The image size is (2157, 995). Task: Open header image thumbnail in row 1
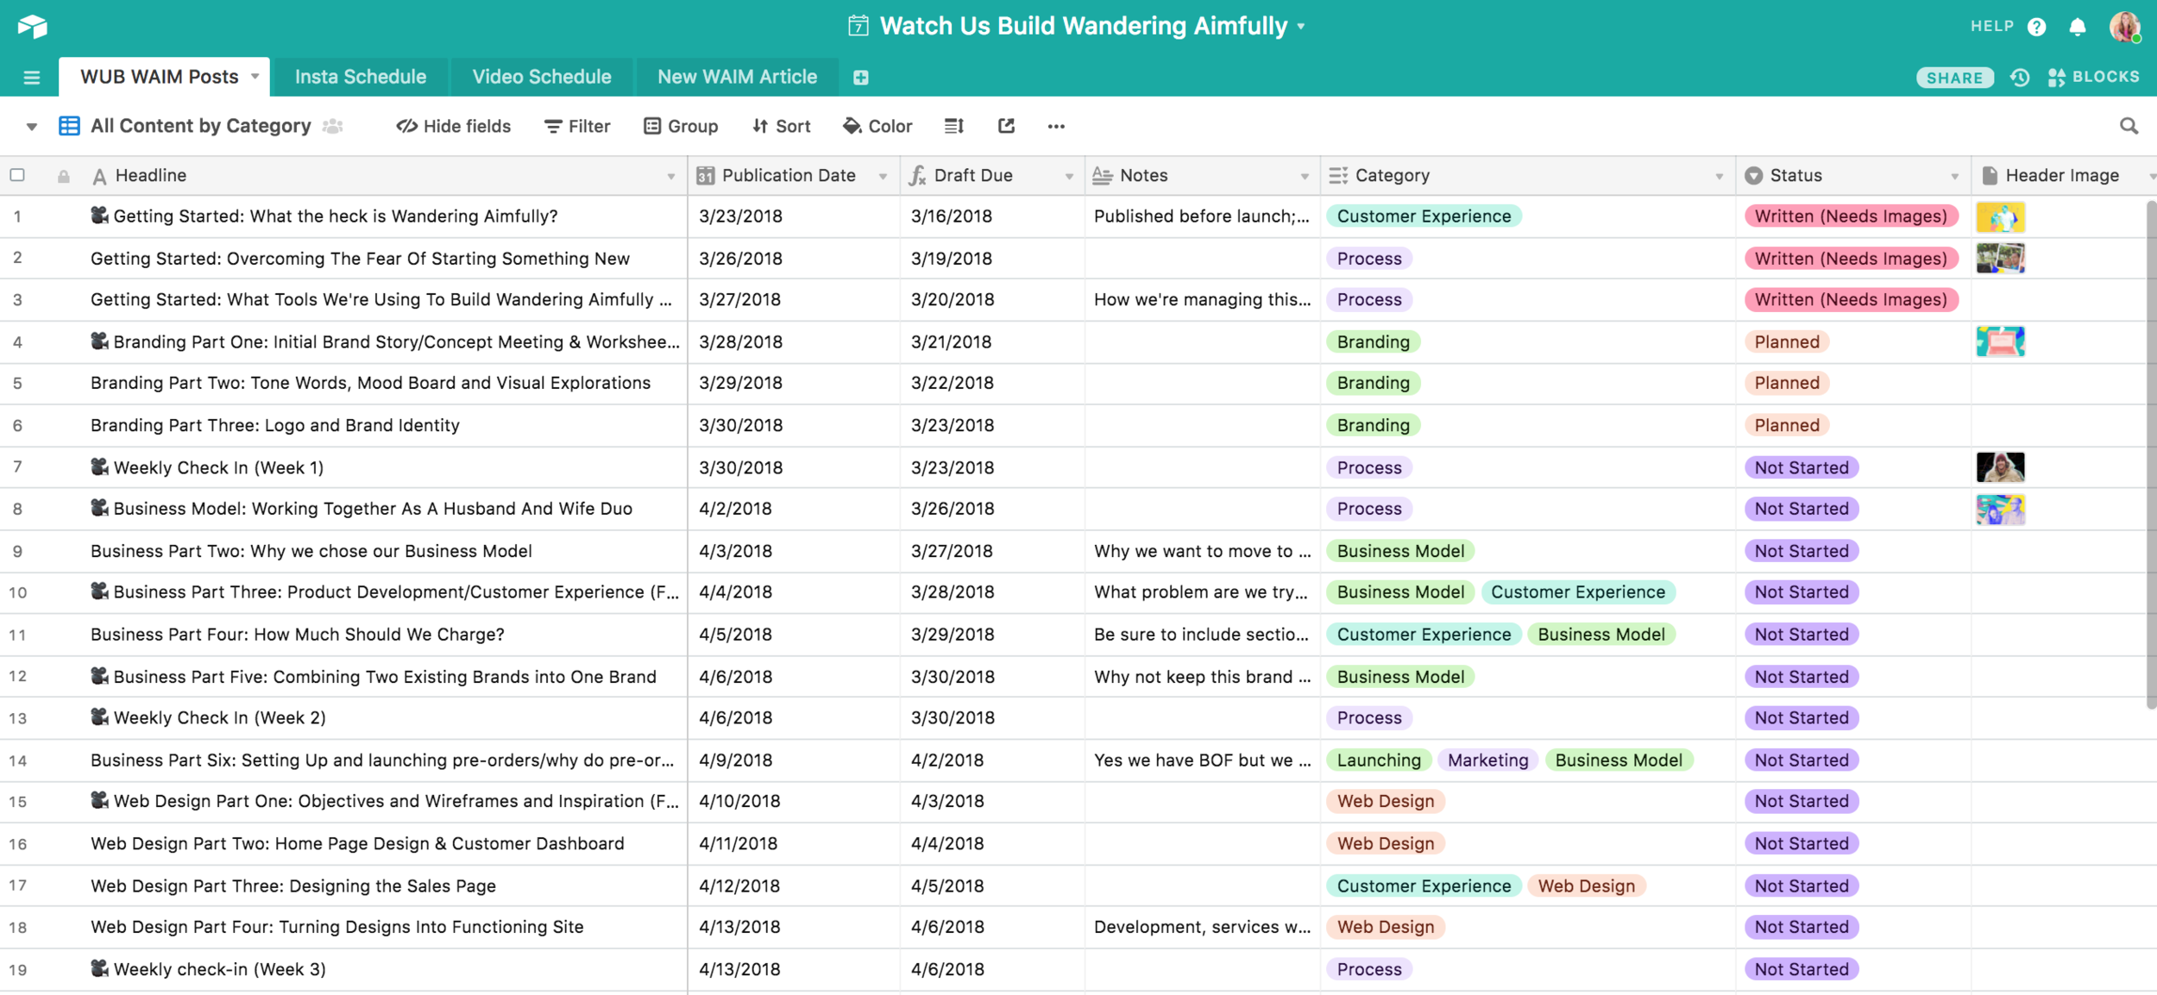(2000, 216)
